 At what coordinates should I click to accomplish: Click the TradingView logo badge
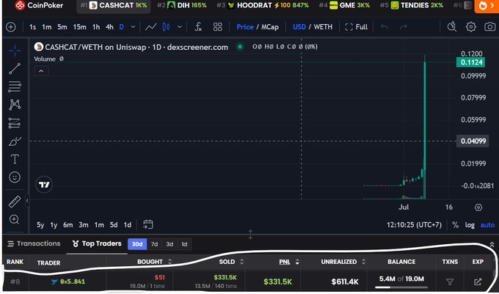(x=44, y=185)
